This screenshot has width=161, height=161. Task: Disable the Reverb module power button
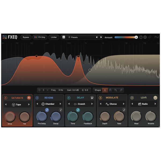37,98
